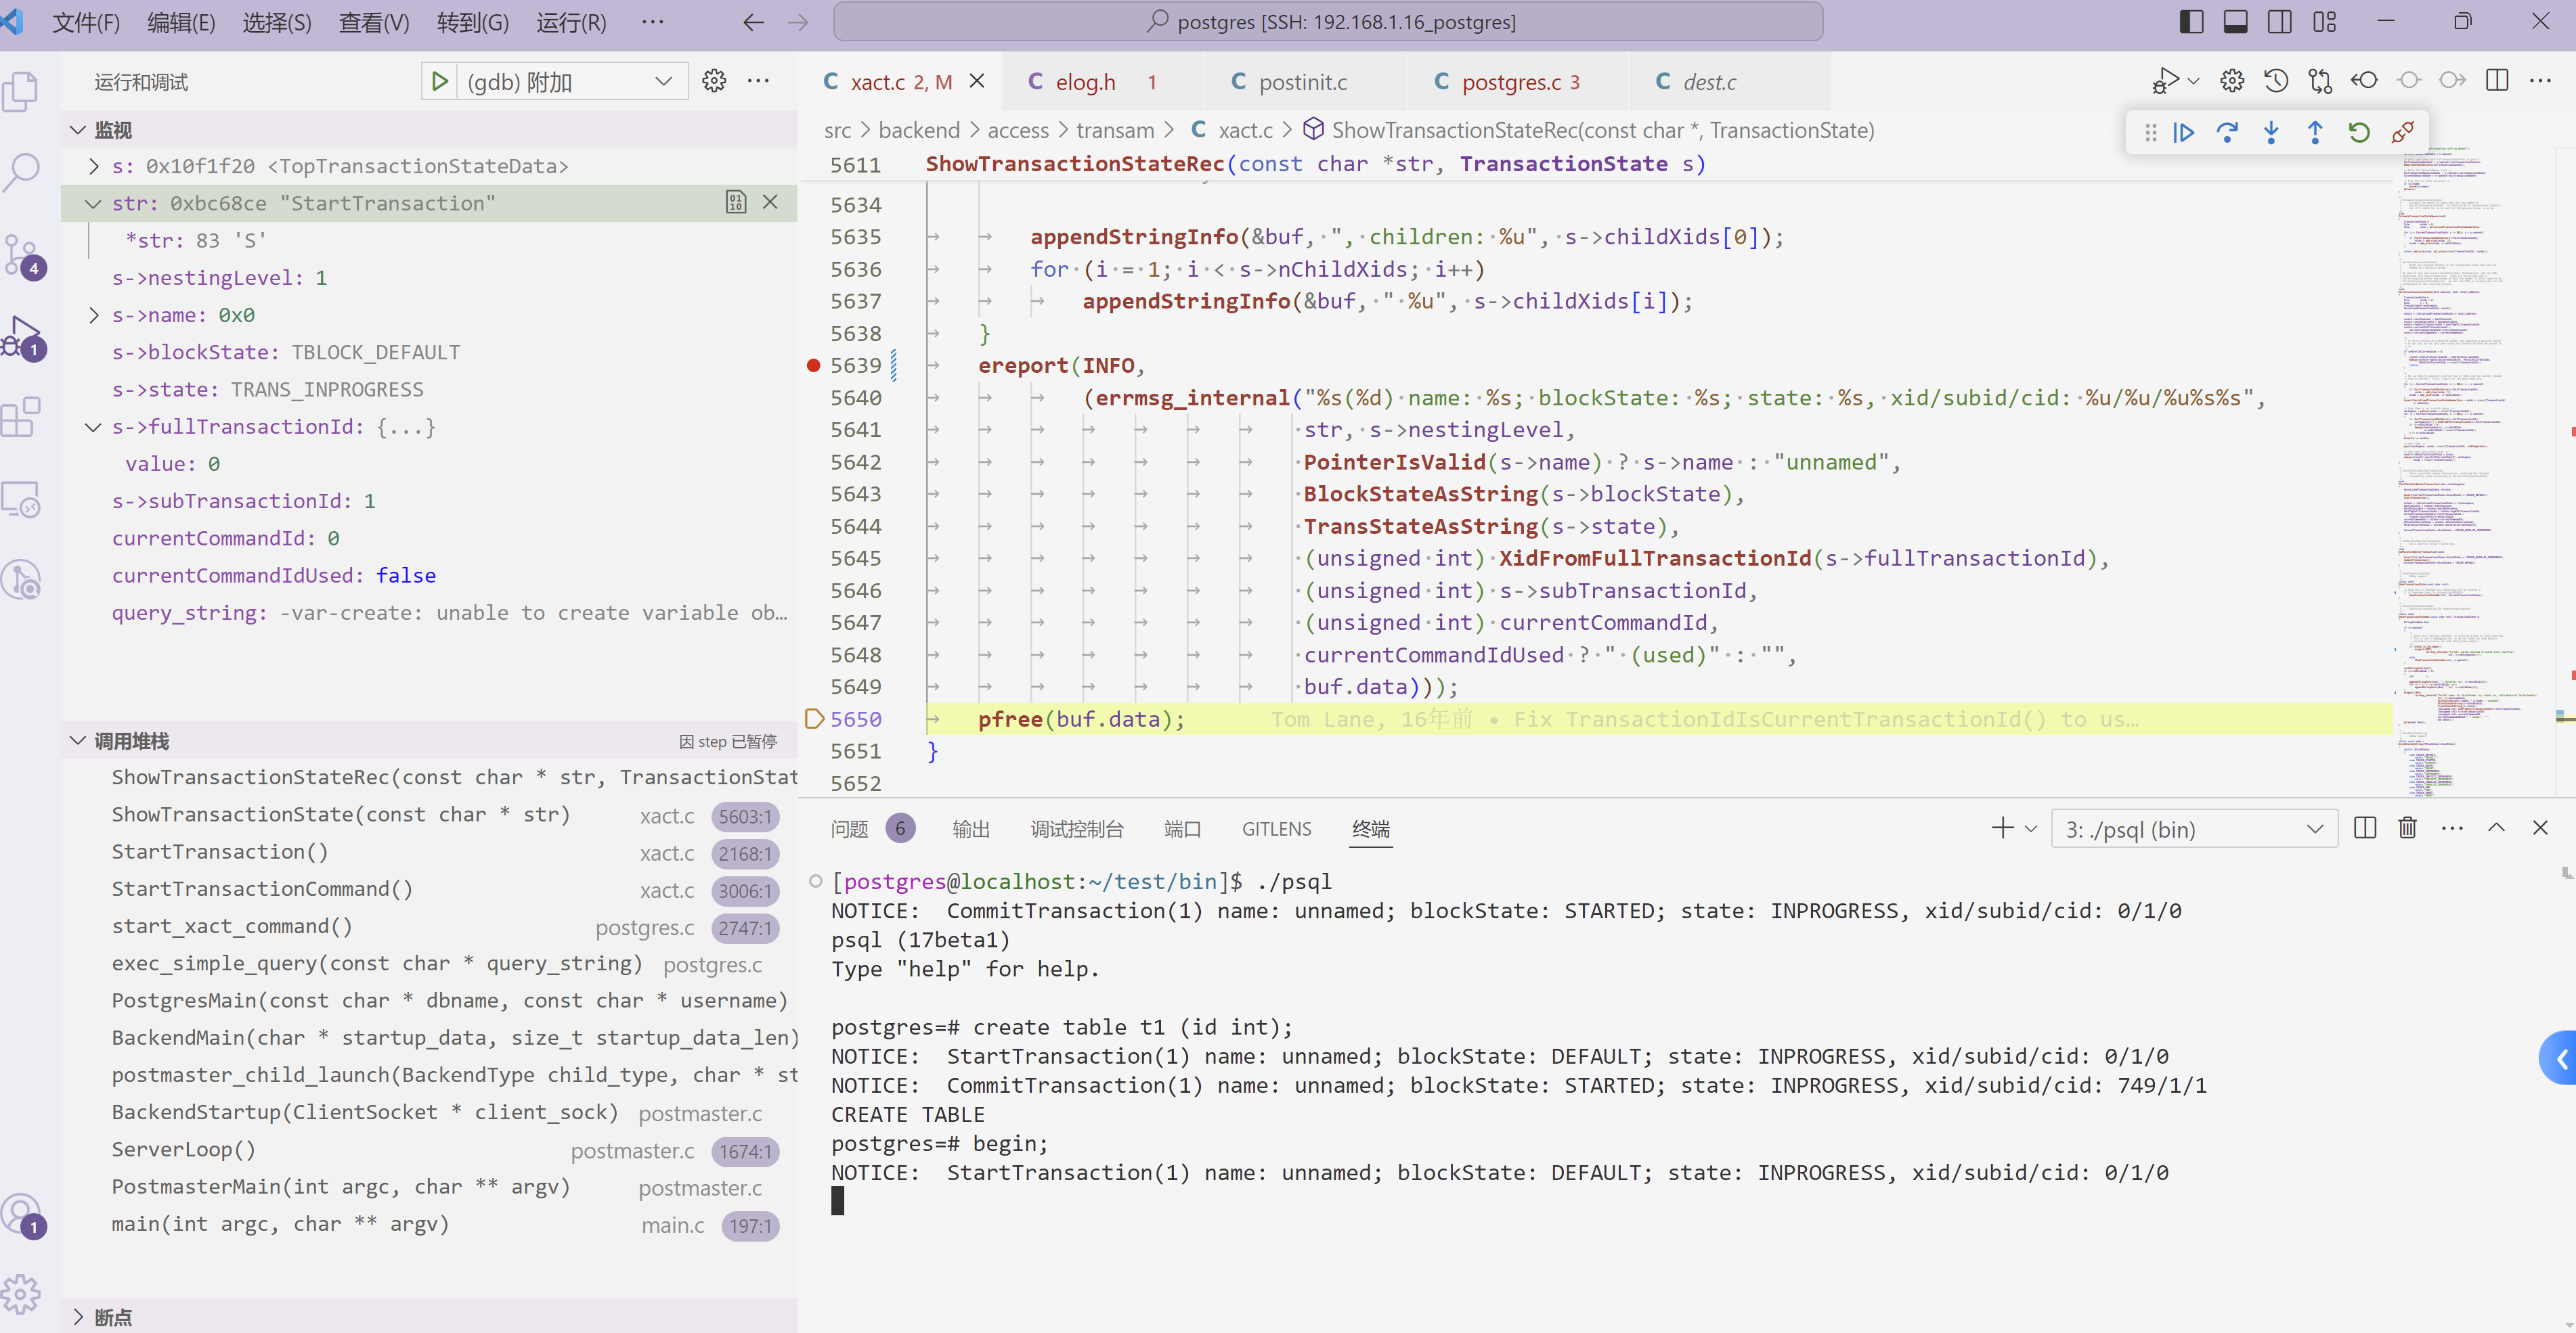Step over in the debug toolbar
Viewport: 2576px width, 1333px height.
tap(2228, 132)
